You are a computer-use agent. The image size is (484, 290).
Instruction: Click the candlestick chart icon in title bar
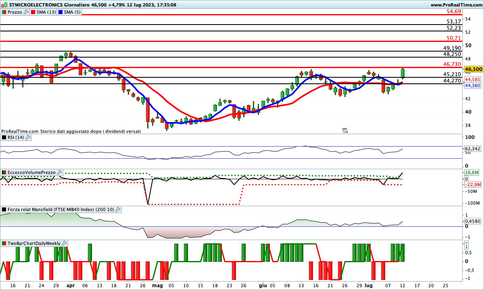pyautogui.click(x=4, y=5)
